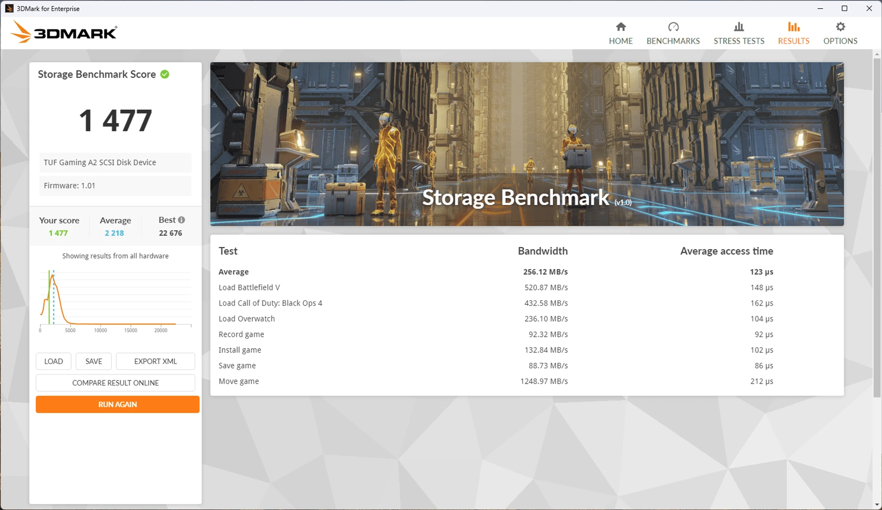Click the 212 µs access time value
The image size is (882, 510).
pos(762,381)
